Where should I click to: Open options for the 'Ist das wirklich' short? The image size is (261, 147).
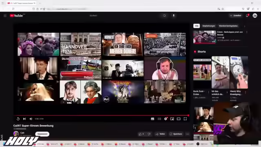(x=227, y=92)
